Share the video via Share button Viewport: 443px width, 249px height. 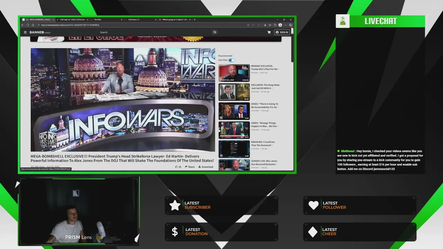pyautogui.click(x=190, y=167)
